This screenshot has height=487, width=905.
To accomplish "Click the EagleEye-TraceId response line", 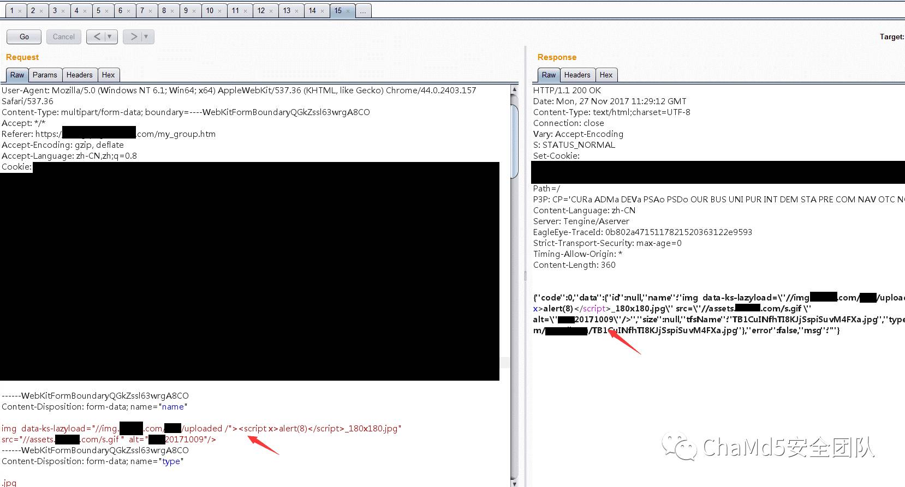I will point(642,232).
